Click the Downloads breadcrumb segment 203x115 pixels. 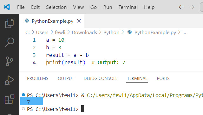point(84,32)
